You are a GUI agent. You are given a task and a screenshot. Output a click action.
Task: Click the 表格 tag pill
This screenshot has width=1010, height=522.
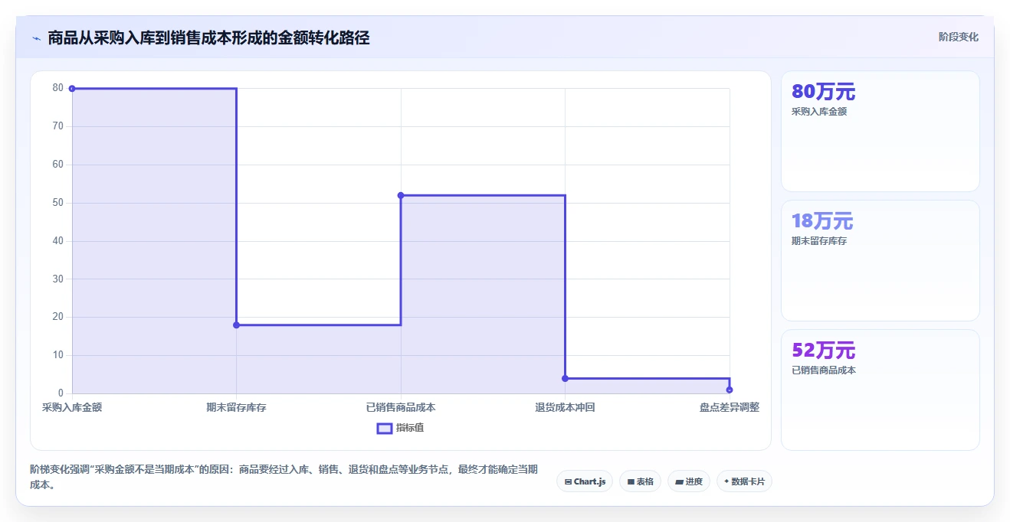640,481
